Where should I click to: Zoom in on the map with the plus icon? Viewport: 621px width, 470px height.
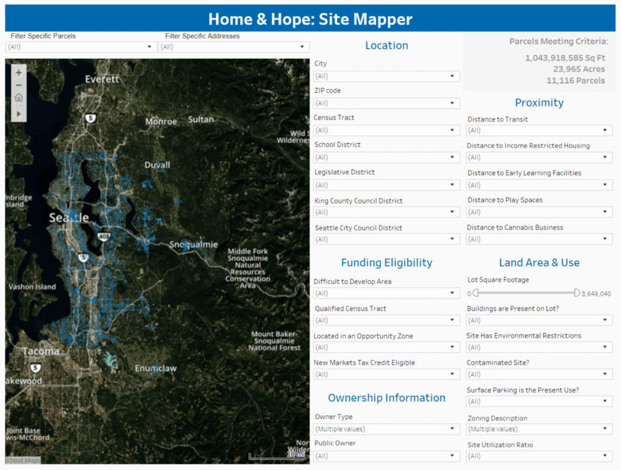(18, 72)
